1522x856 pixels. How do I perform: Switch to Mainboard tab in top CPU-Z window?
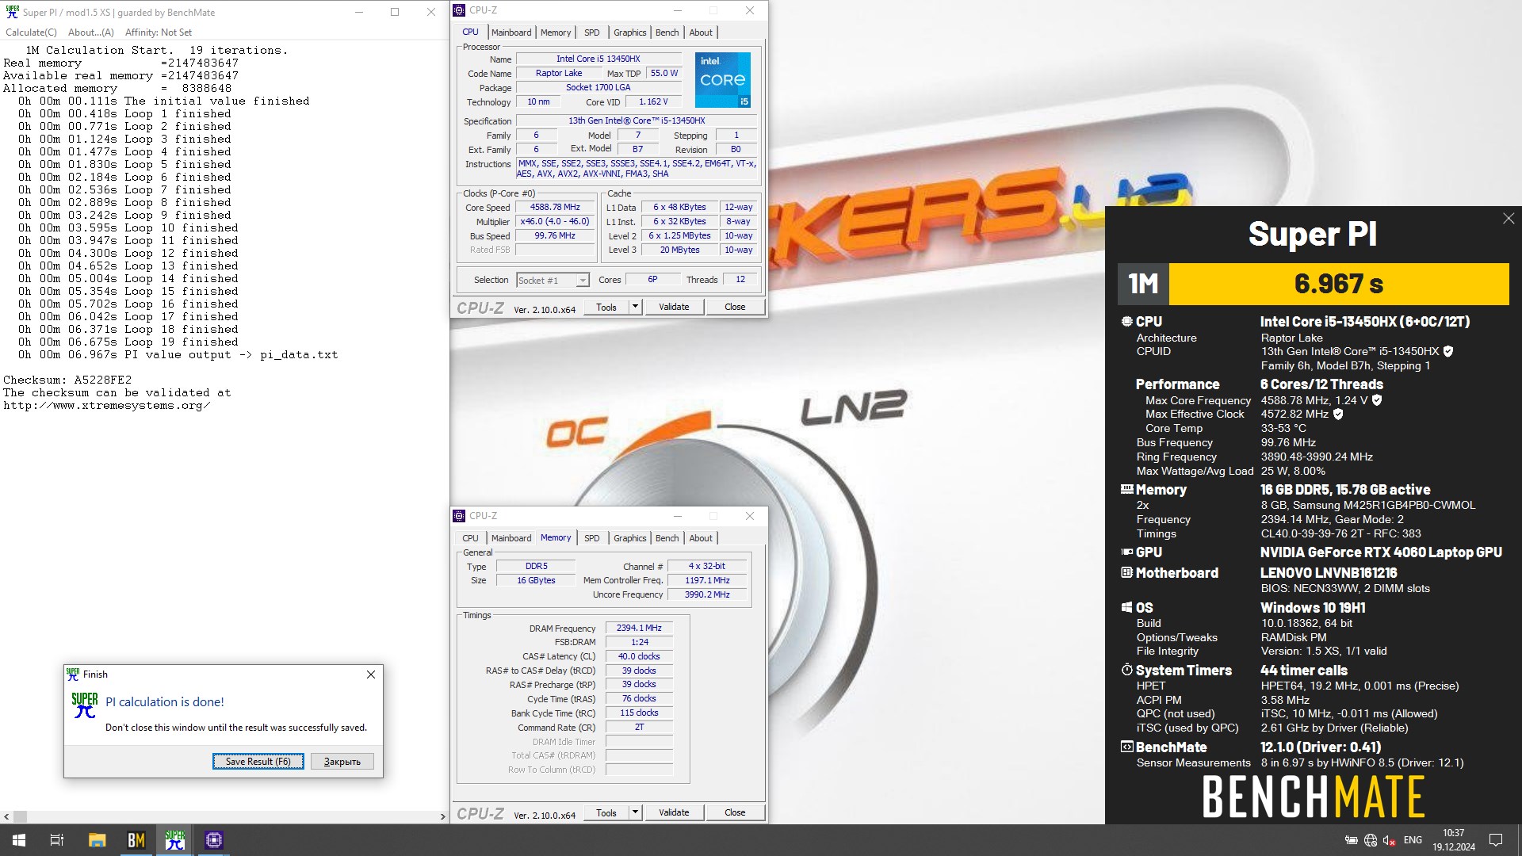[511, 32]
